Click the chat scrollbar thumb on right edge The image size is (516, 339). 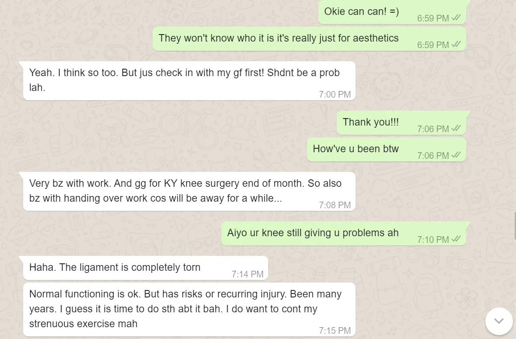point(515,226)
